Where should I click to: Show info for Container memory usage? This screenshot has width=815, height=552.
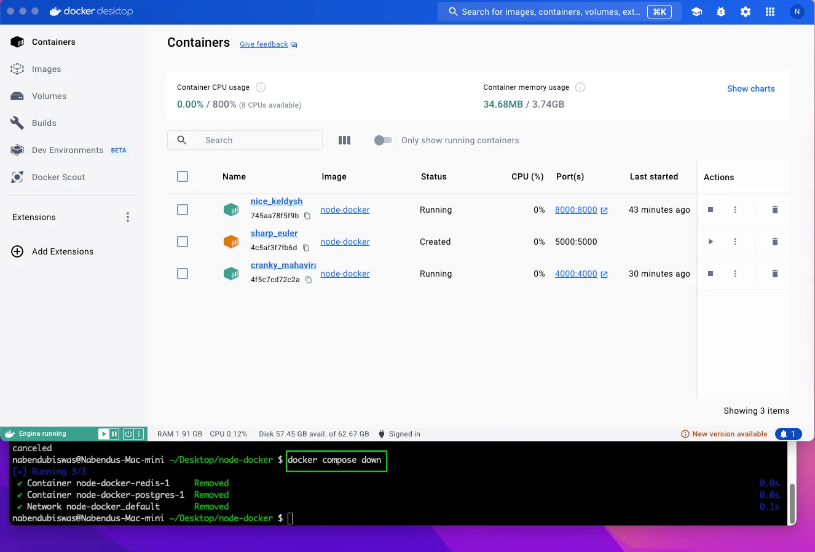[x=580, y=87]
